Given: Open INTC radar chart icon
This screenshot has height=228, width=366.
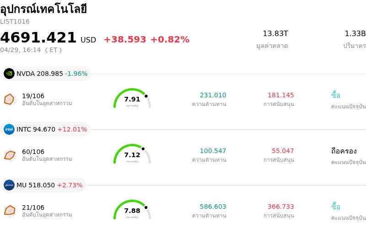Looking at the screenshot, I should (10, 155).
